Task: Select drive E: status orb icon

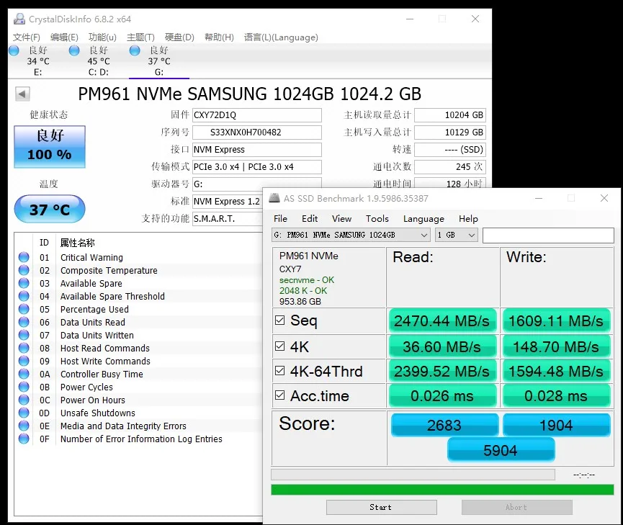Action: [14, 50]
